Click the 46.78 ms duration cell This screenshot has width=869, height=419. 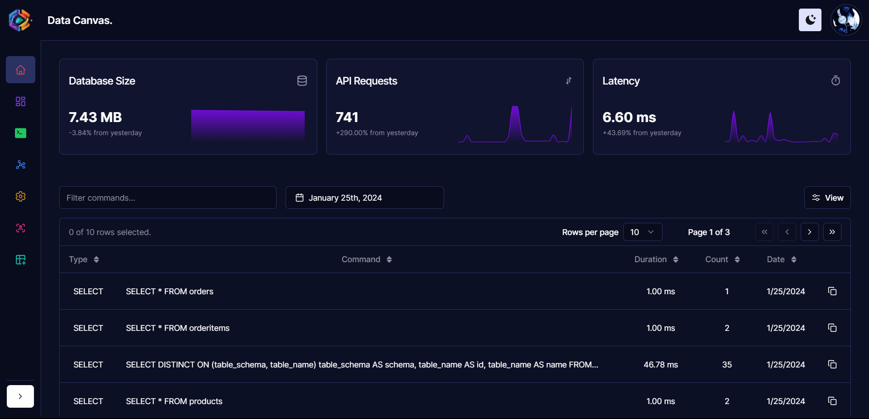[661, 365]
